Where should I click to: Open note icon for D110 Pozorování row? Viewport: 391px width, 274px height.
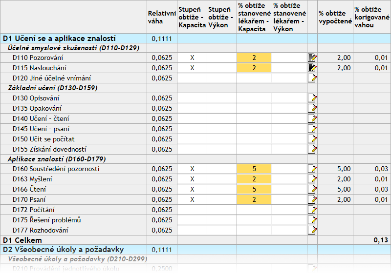pyautogui.click(x=312, y=58)
